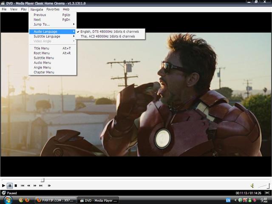Close the Media Player Classic window
Viewport: 272px width, 204px height.
pyautogui.click(x=265, y=2)
